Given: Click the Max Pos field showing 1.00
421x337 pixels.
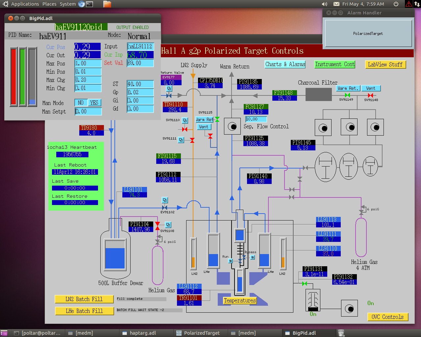Looking at the screenshot, I should pyautogui.click(x=88, y=64).
